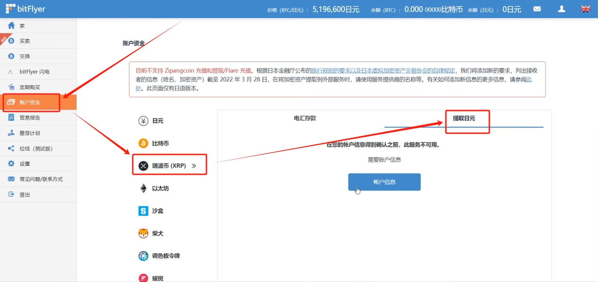Click the 位线 share icon

11,148
